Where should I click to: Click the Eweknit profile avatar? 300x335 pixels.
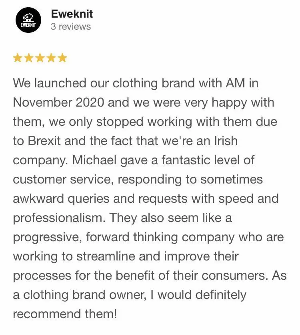[28, 20]
